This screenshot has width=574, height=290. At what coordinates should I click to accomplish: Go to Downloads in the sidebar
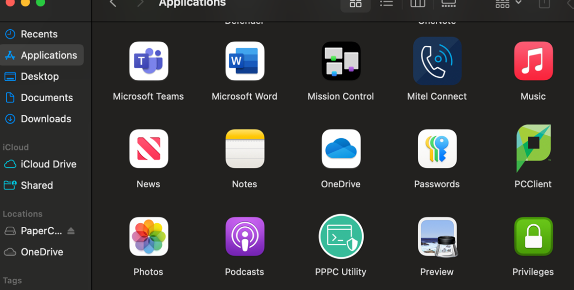click(x=45, y=119)
